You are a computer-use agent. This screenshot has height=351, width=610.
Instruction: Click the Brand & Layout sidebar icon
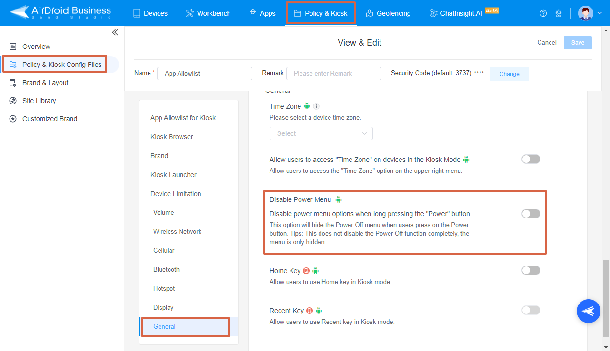coord(13,83)
